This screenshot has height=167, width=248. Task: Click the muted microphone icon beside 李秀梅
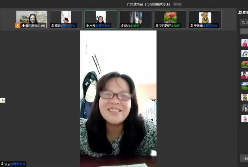tap(192, 26)
